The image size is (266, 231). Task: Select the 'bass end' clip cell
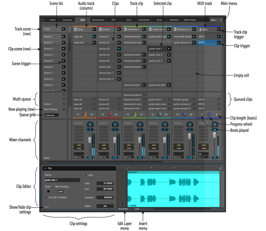(85, 43)
